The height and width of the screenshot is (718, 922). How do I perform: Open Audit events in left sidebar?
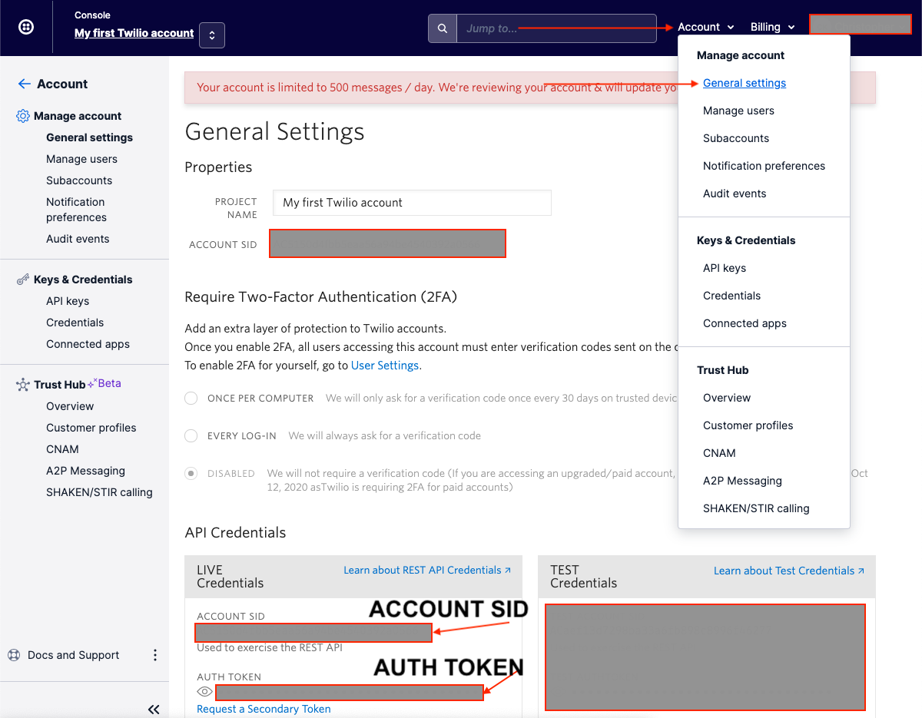tap(78, 239)
